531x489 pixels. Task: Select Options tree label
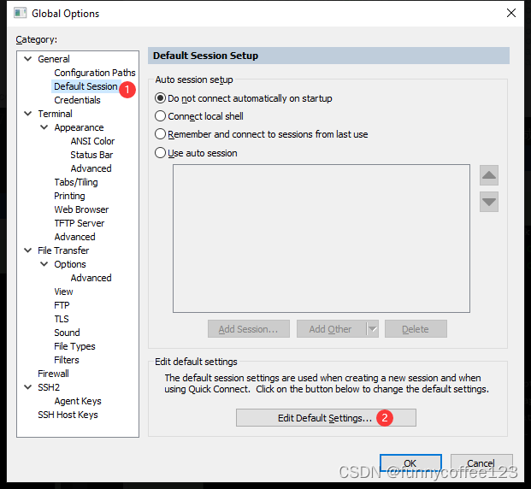(70, 264)
